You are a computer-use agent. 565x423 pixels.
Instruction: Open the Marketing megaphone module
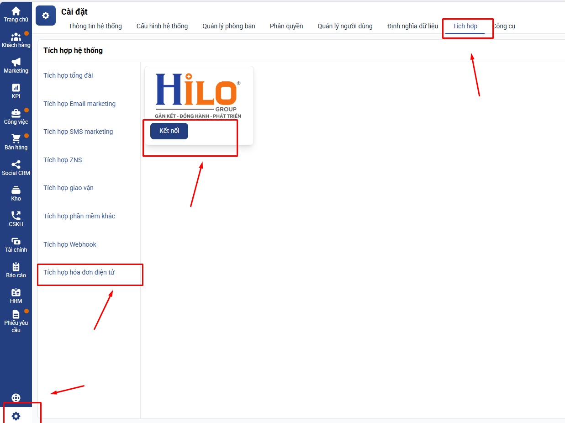(x=16, y=65)
